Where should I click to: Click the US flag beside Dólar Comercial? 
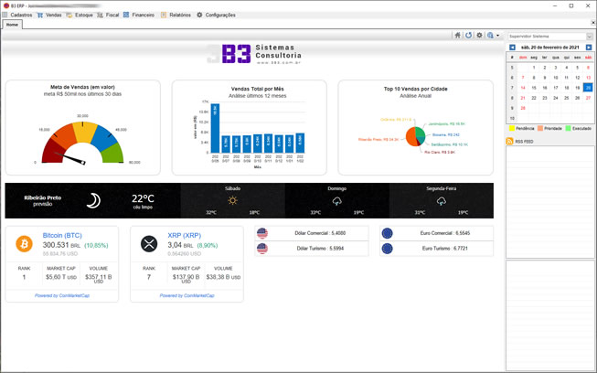coord(262,233)
